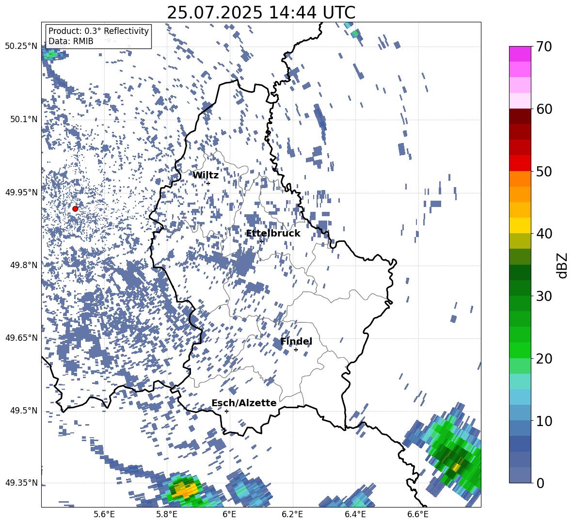Click the red radar location dot

click(x=75, y=209)
